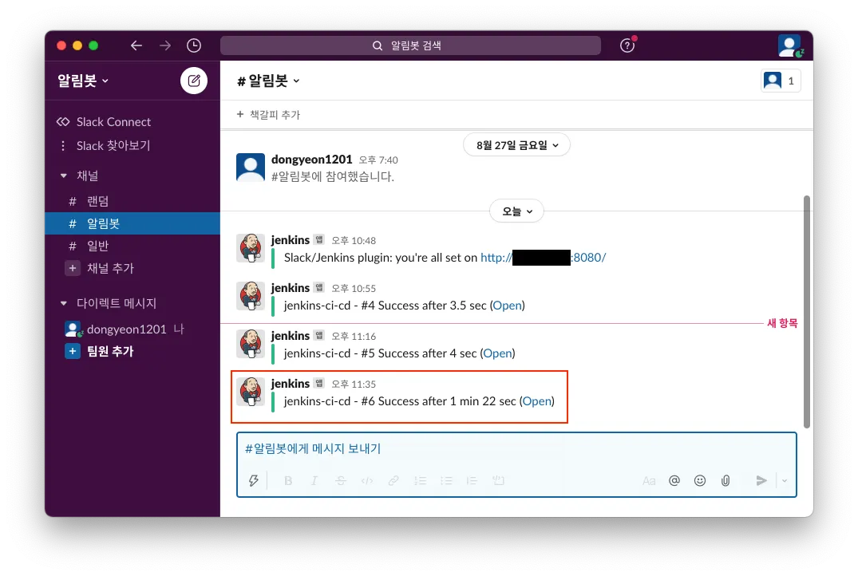
Task: Mention someone with @ icon
Action: pos(674,480)
